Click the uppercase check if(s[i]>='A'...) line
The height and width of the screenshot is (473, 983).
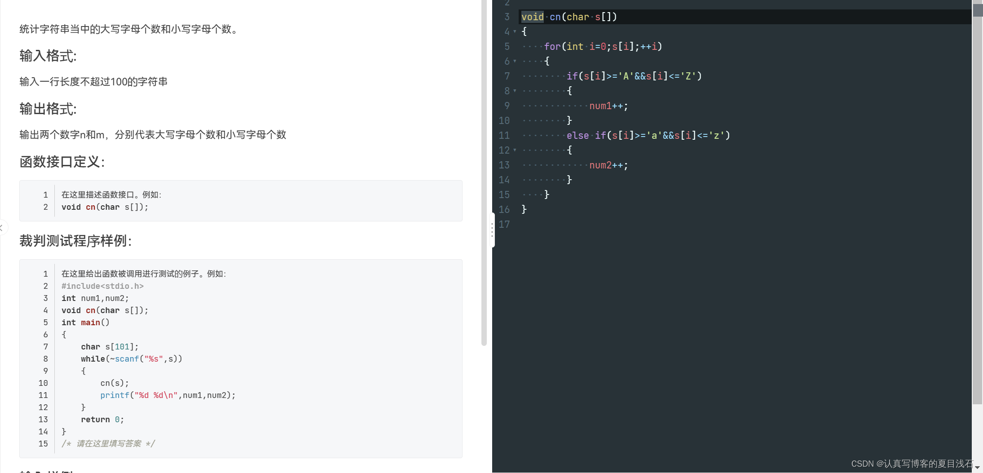(634, 76)
